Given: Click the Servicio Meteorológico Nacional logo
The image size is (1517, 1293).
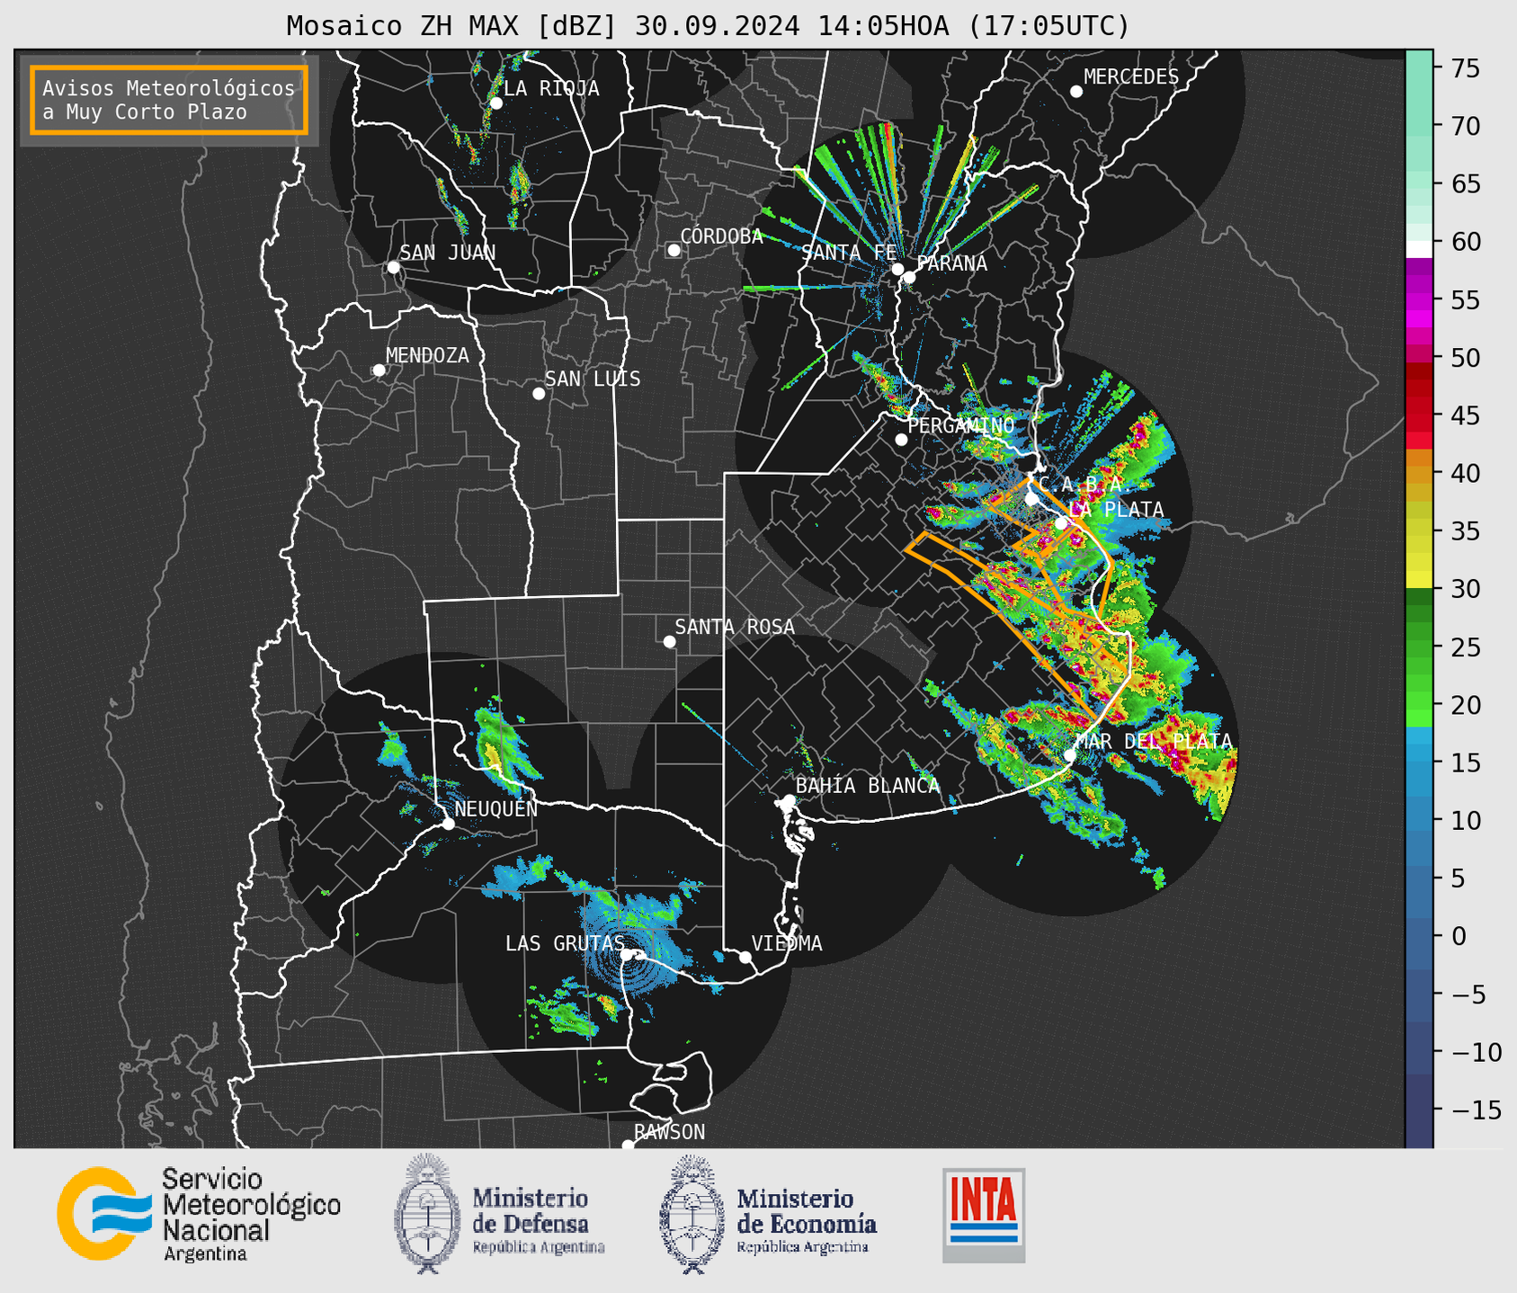Looking at the screenshot, I should pyautogui.click(x=199, y=1214).
